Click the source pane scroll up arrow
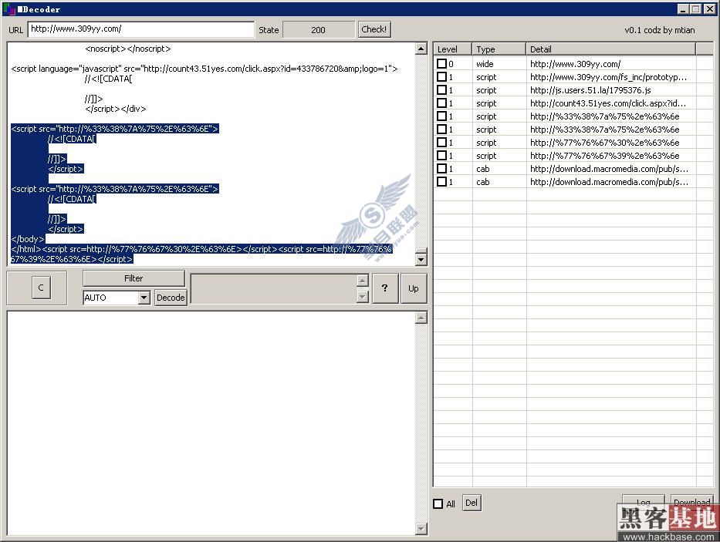Viewport: 720px width, 542px height. pos(421,49)
